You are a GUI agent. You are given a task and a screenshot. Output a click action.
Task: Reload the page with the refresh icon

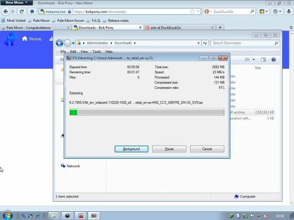[22, 11]
